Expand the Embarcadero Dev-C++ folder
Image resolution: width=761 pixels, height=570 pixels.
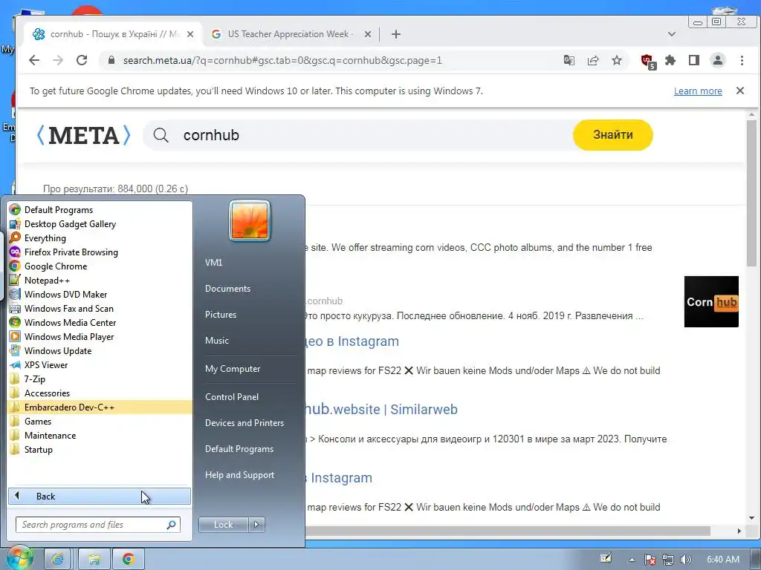click(100, 407)
